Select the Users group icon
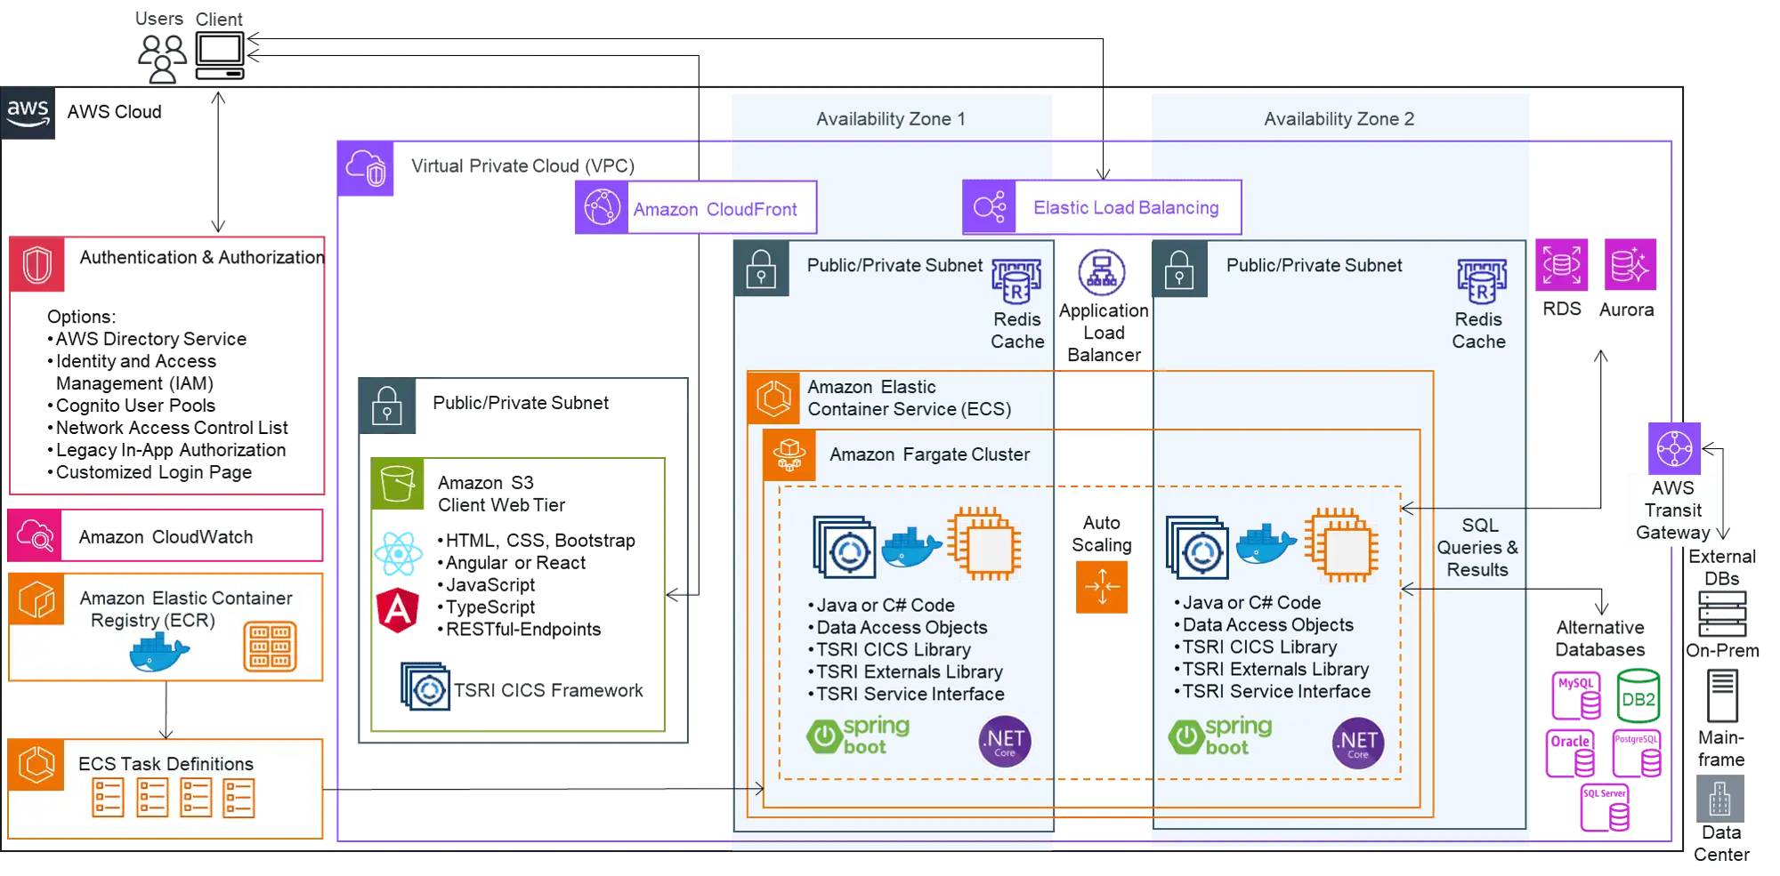1780x876 pixels. coord(162,59)
